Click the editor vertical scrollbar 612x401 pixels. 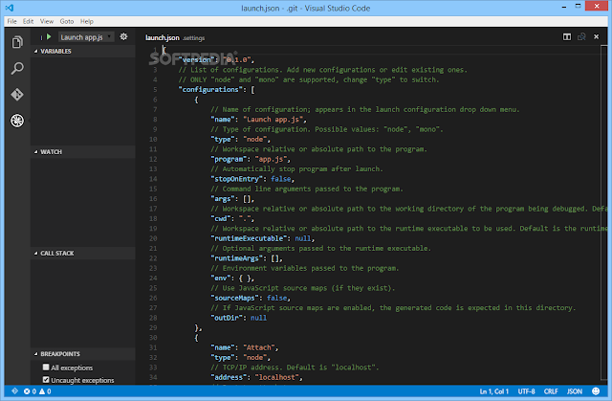pyautogui.click(x=604, y=214)
